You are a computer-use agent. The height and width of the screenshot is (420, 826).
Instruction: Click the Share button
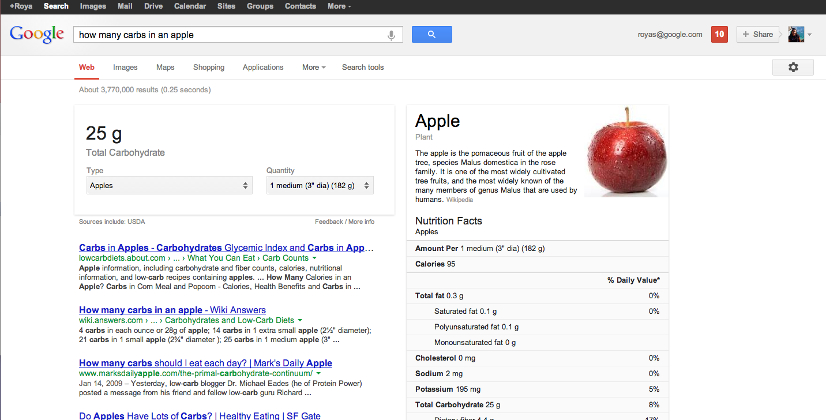tap(757, 35)
